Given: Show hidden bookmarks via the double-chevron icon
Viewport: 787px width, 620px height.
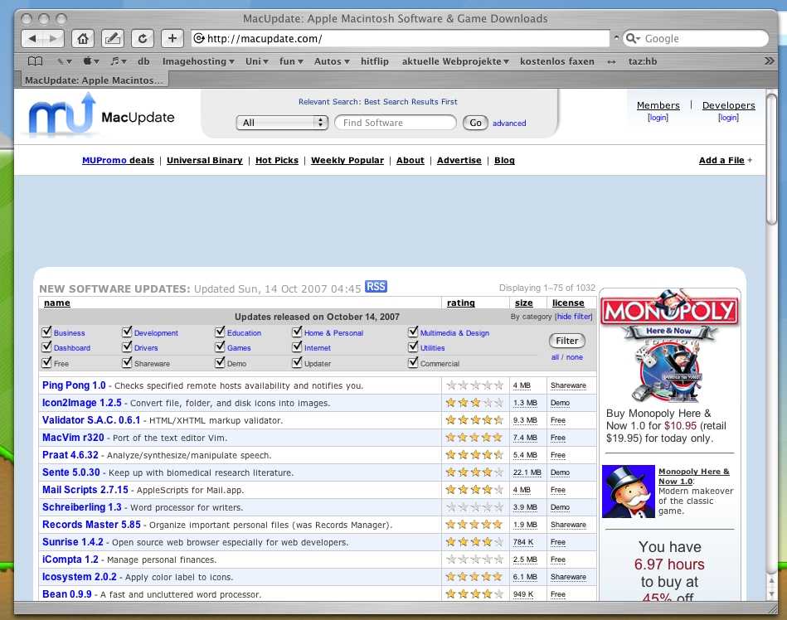Looking at the screenshot, I should [769, 61].
